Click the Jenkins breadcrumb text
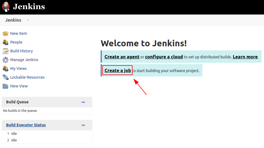264x148 pixels. [x=13, y=20]
